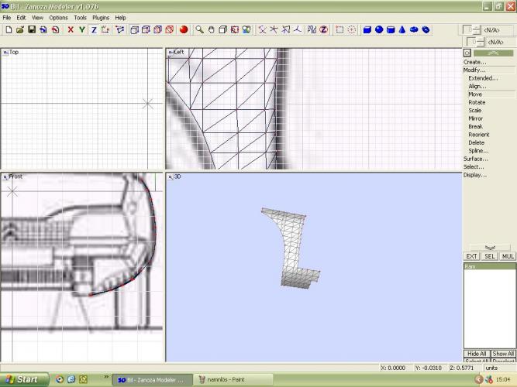Click the Open file folder icon

20,30
